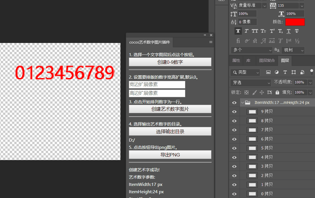Hide the '3 拷贝' layer

click(x=234, y=167)
